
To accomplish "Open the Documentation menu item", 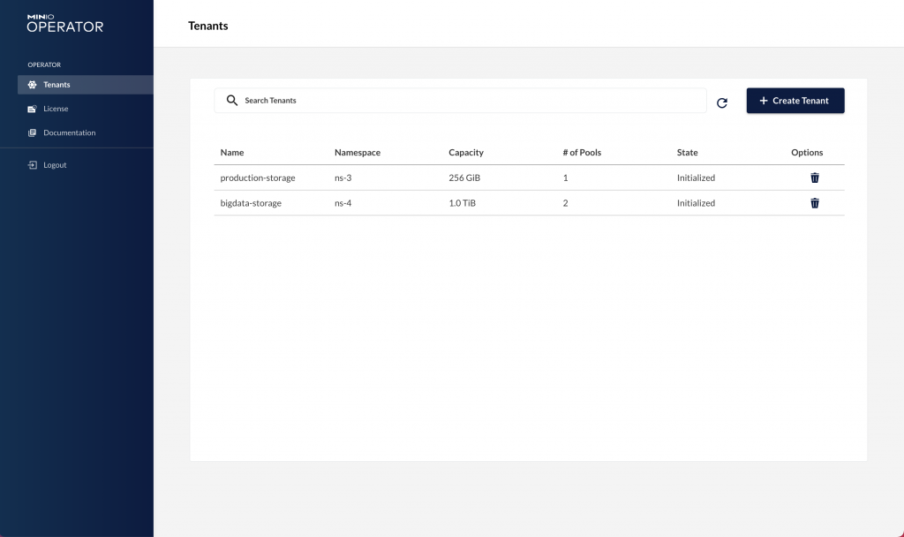I will pos(86,132).
